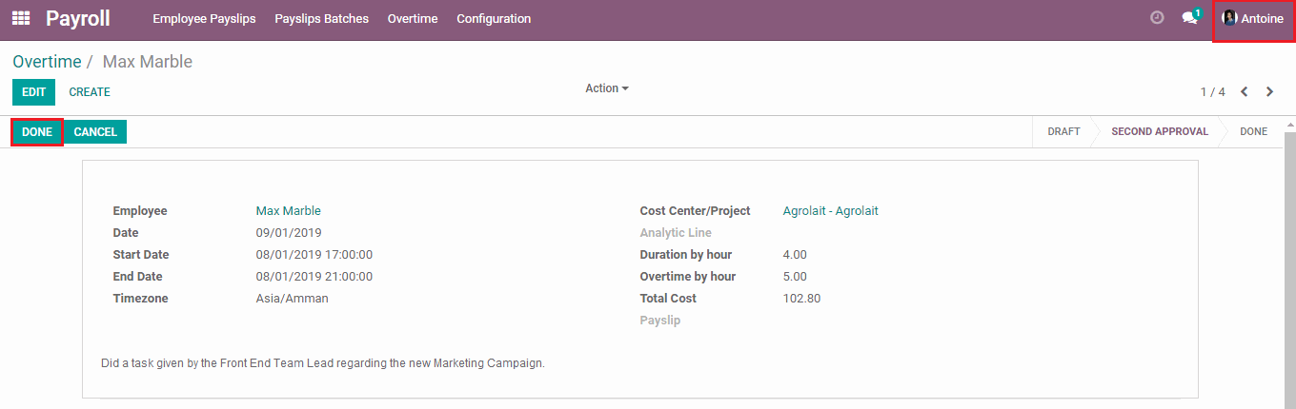This screenshot has width=1296, height=409.
Task: Go to the previous record arrow
Action: click(1245, 92)
